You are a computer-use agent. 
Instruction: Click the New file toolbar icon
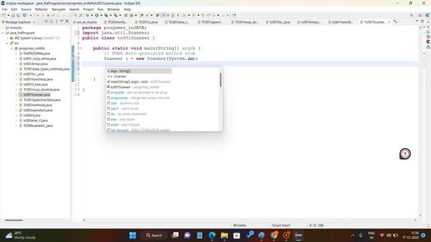click(4, 15)
